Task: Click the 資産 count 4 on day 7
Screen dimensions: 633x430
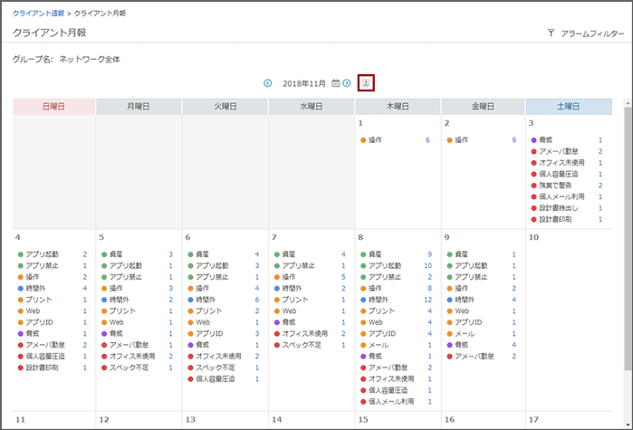Action: [x=342, y=255]
